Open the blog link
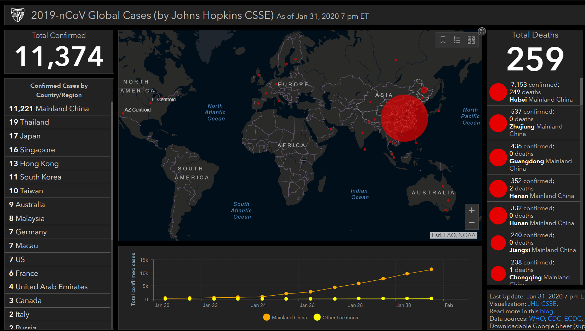Image resolution: width=585 pixels, height=331 pixels. coord(546,311)
